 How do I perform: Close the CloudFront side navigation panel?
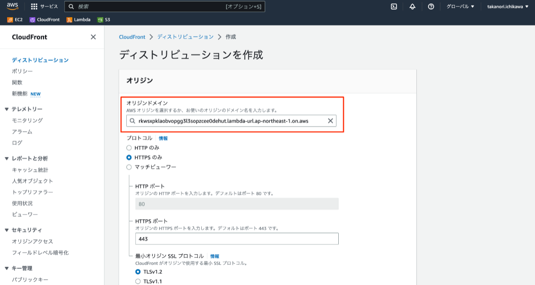[x=93, y=37]
